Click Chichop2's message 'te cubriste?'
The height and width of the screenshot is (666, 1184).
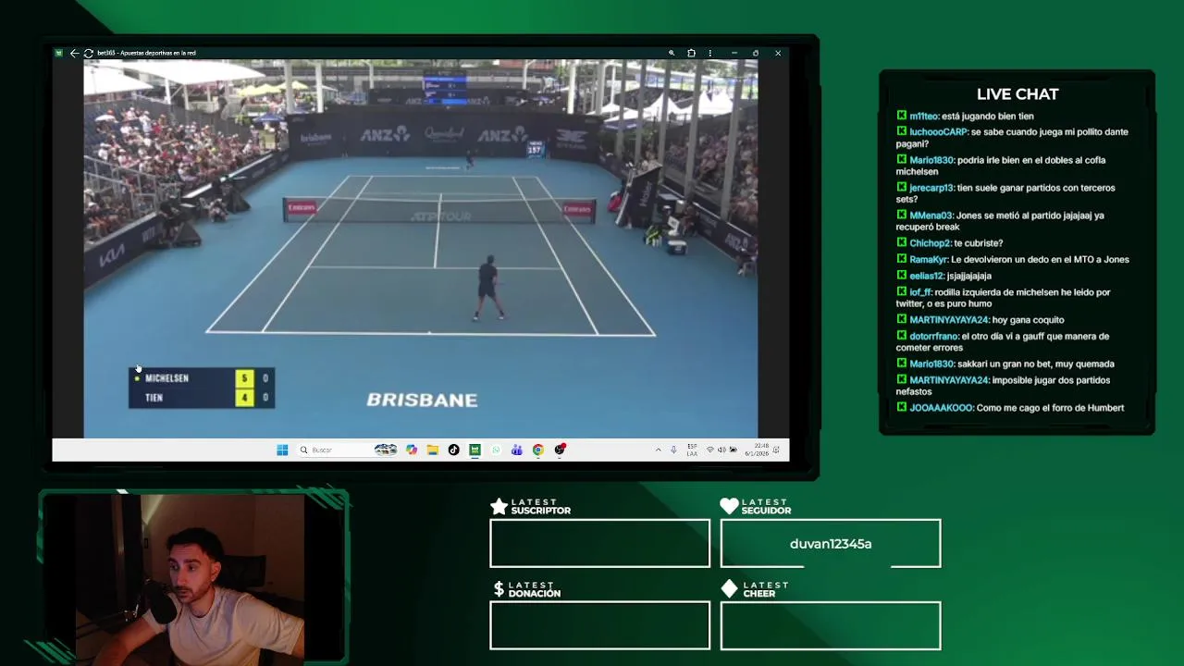tap(949, 243)
